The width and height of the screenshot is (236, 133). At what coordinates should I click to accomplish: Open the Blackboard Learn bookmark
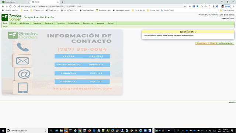point(87,10)
